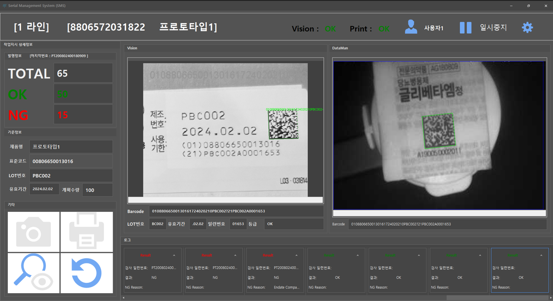Click the large TOTAL label

click(x=29, y=74)
